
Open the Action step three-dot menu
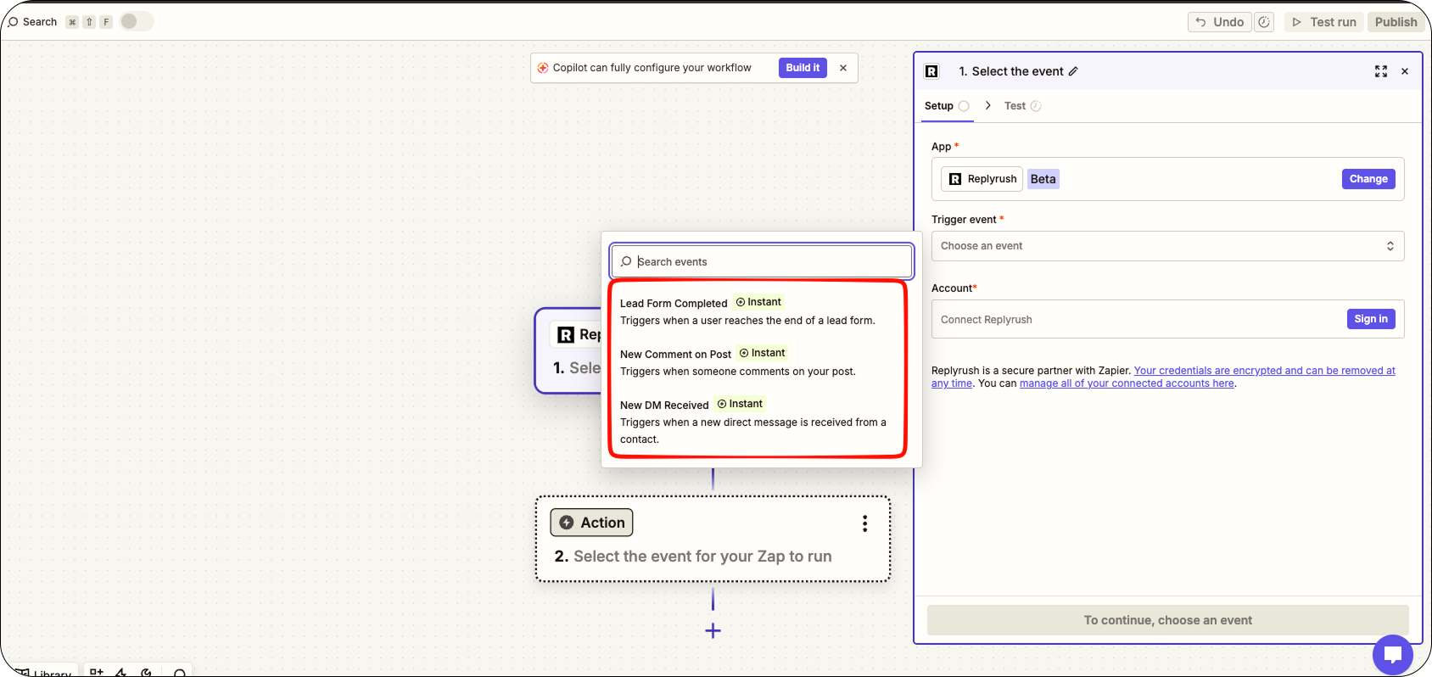864,523
